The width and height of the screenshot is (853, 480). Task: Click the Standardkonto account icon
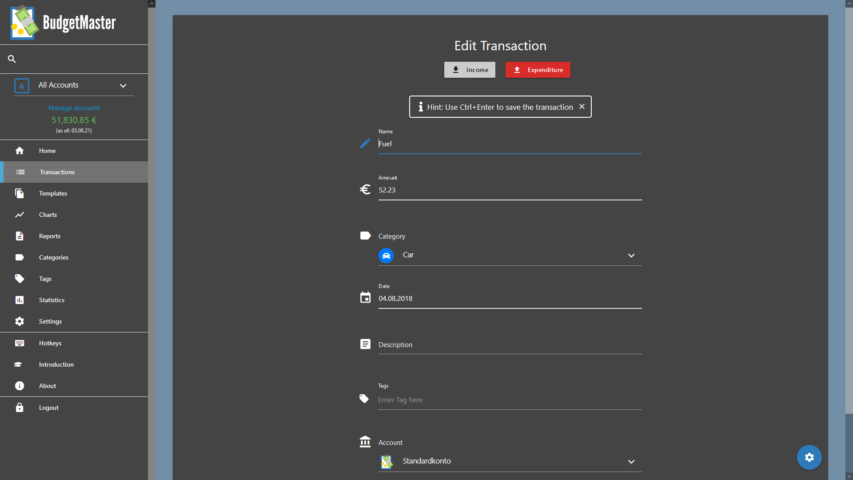point(387,462)
